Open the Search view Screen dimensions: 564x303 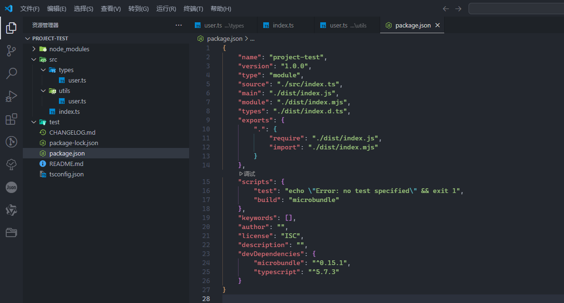(11, 73)
